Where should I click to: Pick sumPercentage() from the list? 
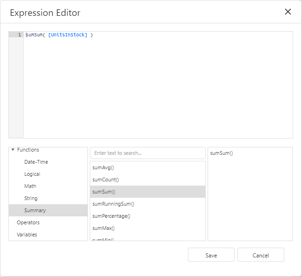[x=111, y=216]
